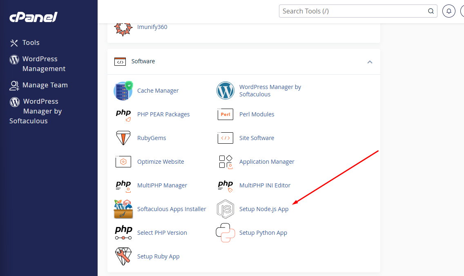Open MultiPHP INI Editor link
Screen dimensions: 464x276
point(265,185)
